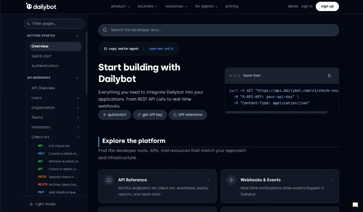This screenshot has height=212, width=363.
Task: Open the resources dropdown menu
Action: 176,6
